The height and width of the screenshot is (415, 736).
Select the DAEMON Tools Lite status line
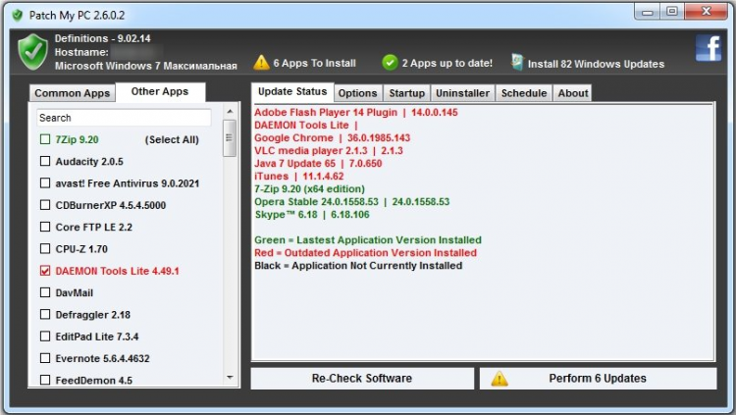(x=306, y=126)
